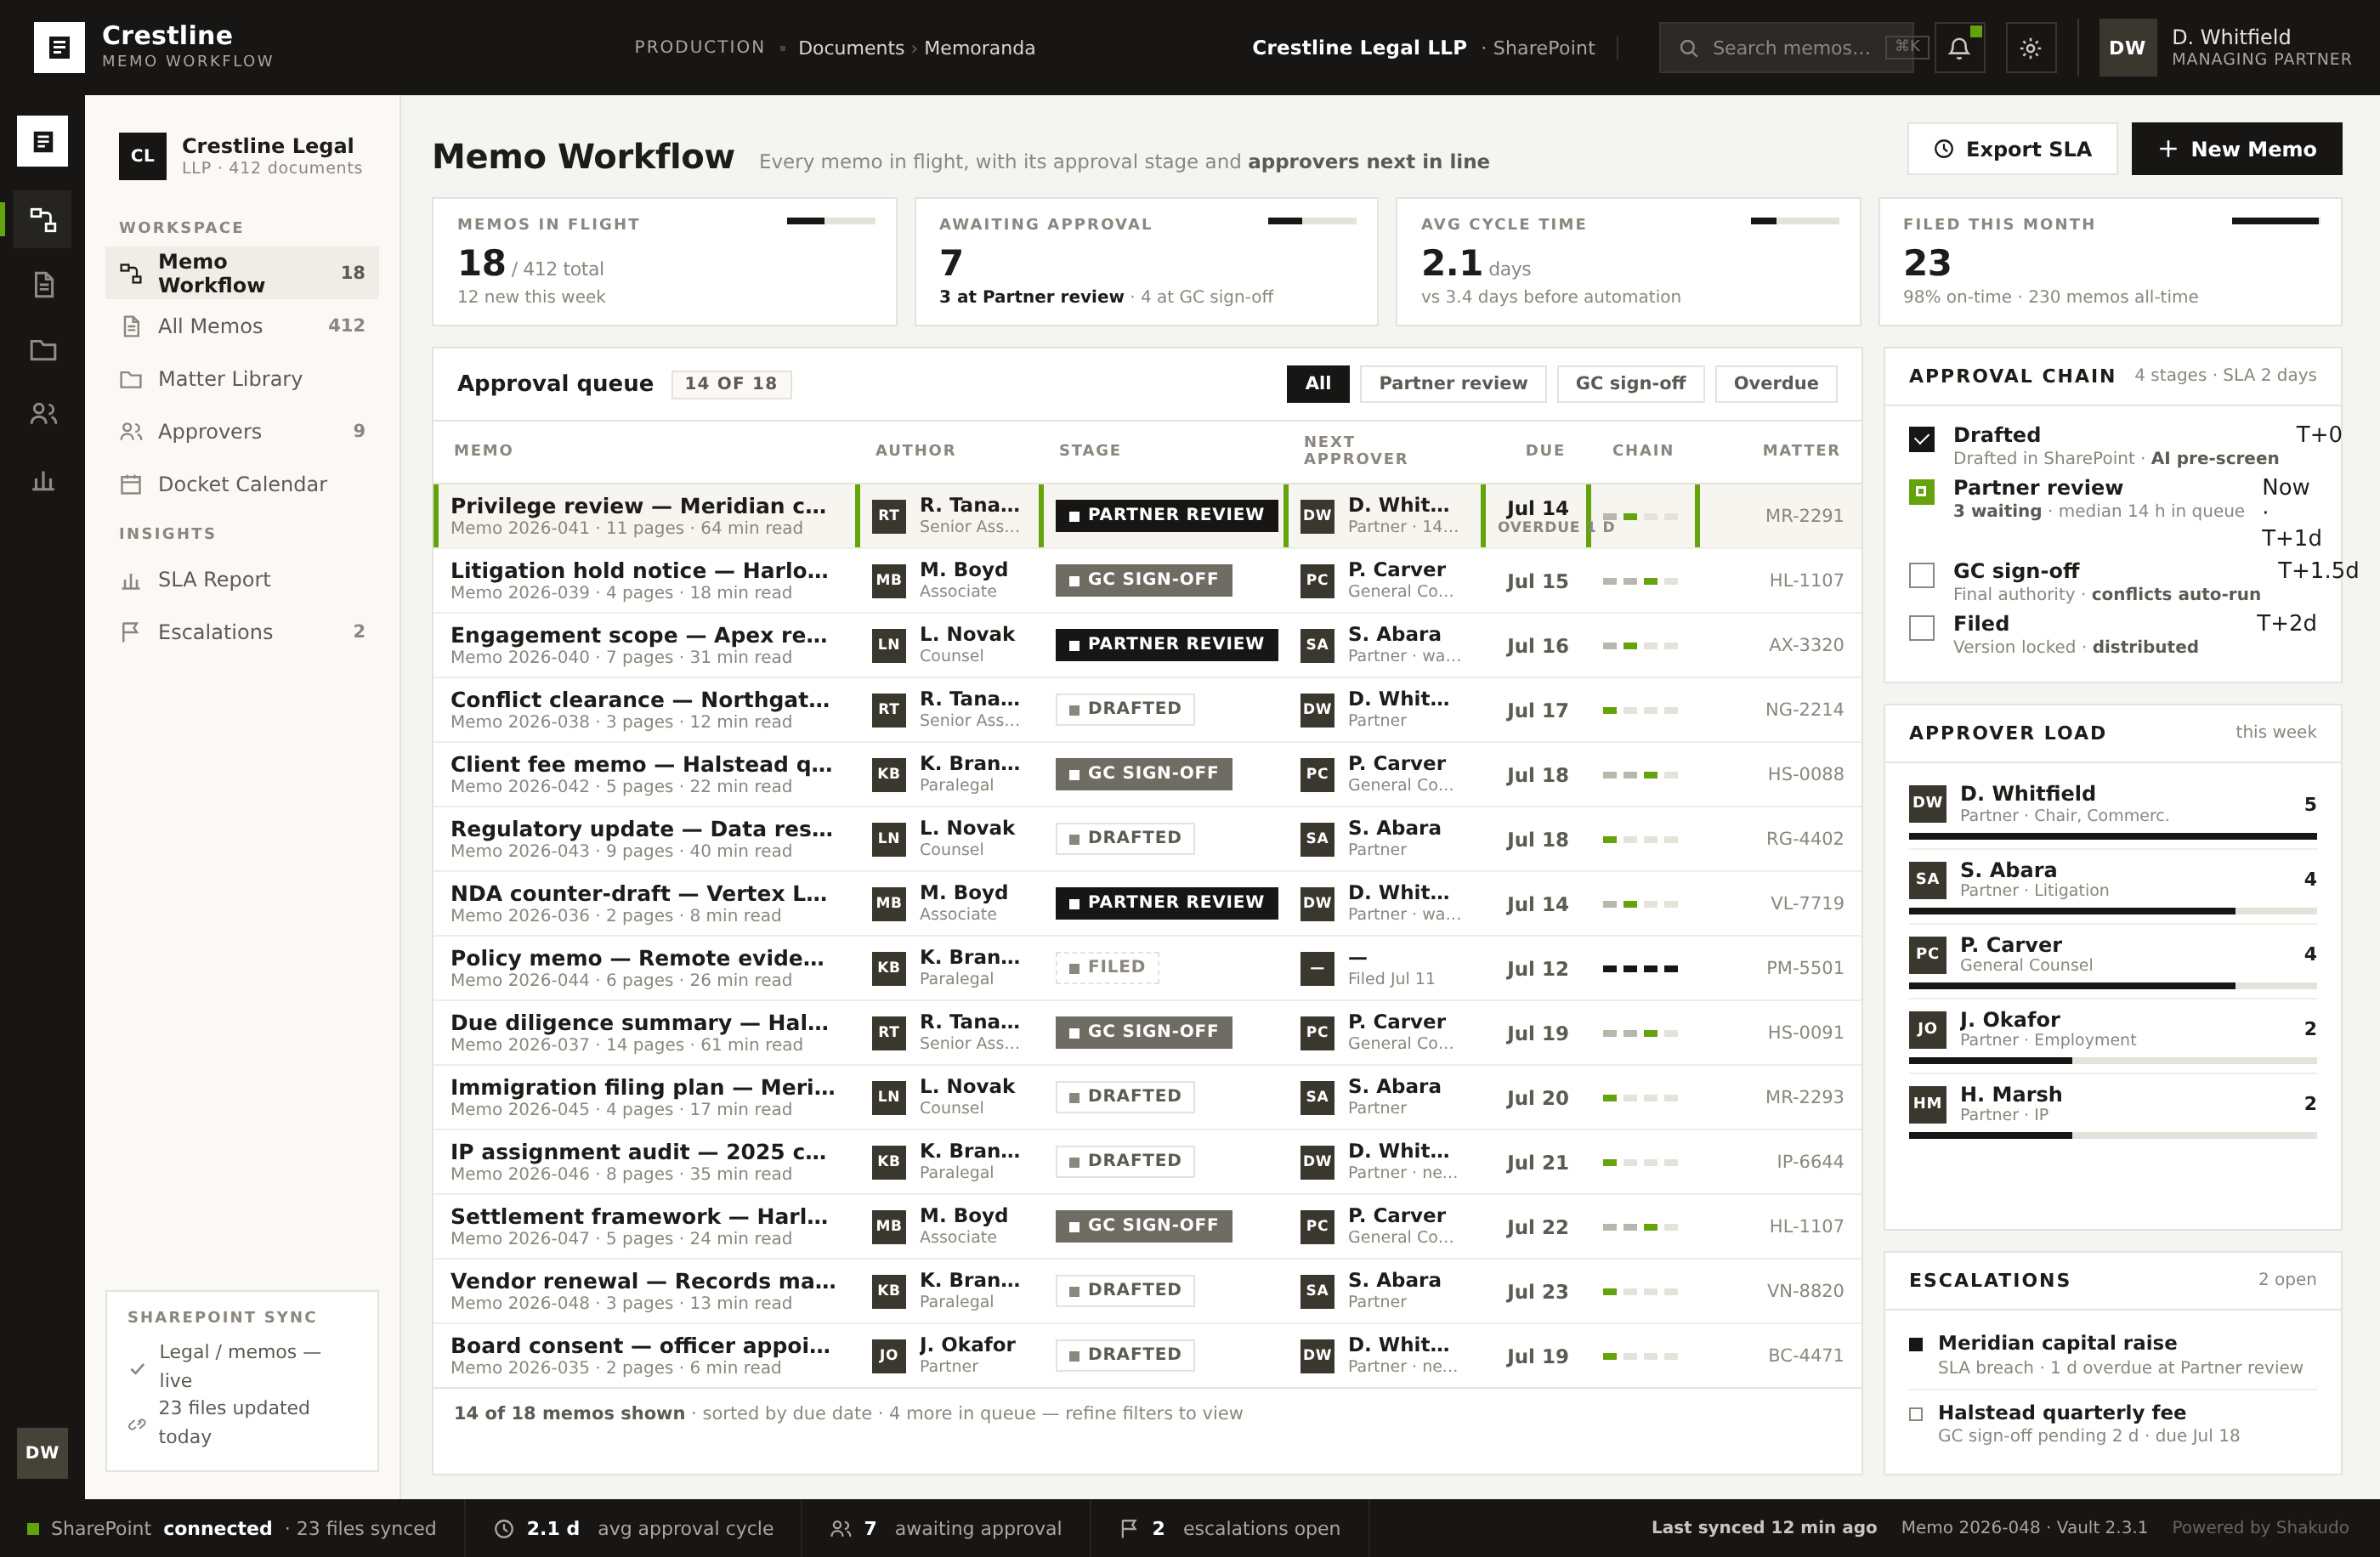The height and width of the screenshot is (1557, 2380).
Task: Expand the Privilege review memo row
Action: pyautogui.click(x=1147, y=515)
